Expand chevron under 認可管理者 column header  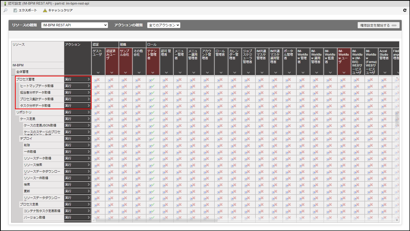(x=166, y=73)
